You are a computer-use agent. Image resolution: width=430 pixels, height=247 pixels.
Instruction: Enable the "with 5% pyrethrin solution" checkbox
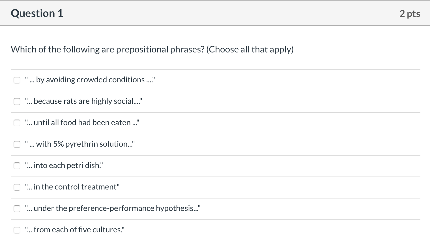[x=17, y=144]
